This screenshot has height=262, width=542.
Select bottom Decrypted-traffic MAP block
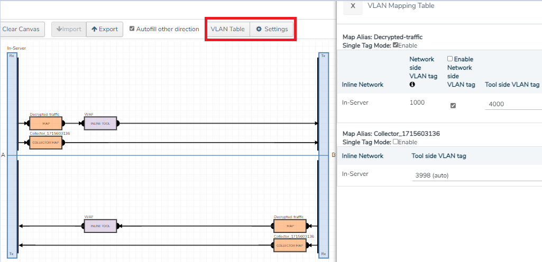(x=290, y=226)
